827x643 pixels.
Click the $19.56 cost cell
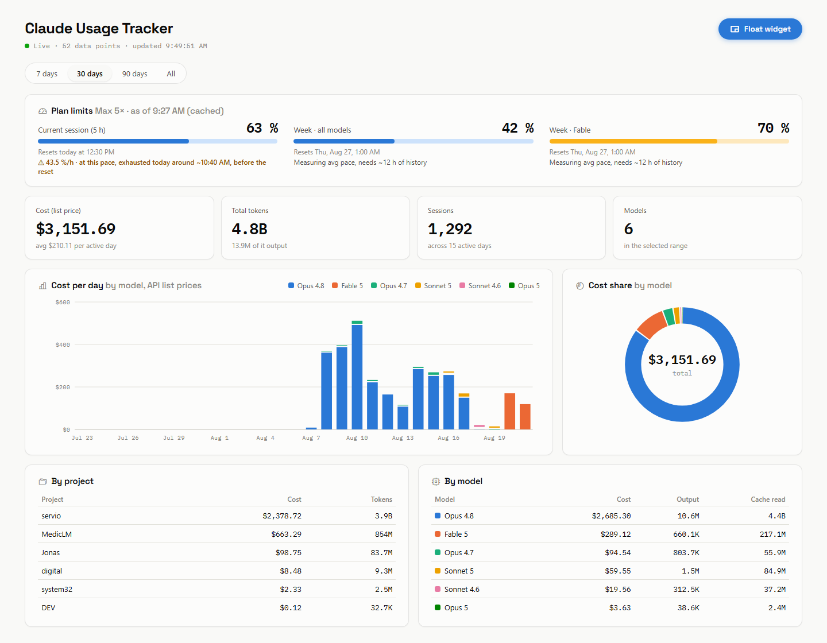click(x=618, y=590)
